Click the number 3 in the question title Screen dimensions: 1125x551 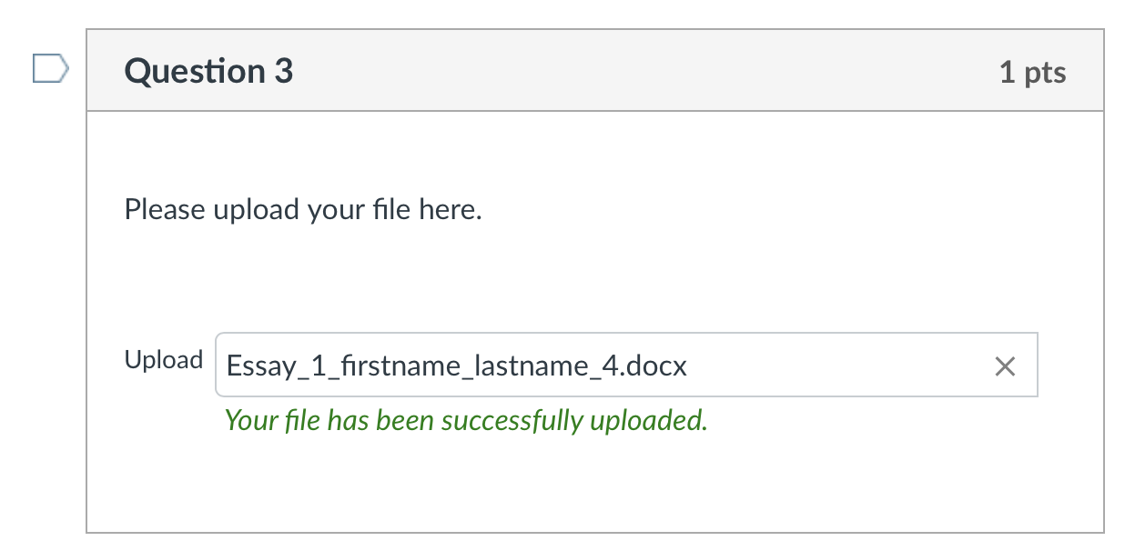coord(283,71)
